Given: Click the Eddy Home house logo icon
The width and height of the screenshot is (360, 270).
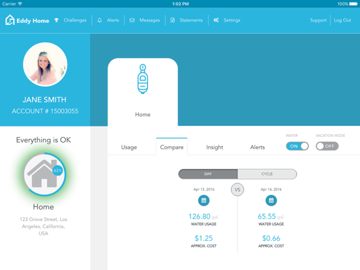Looking at the screenshot, I should point(10,20).
